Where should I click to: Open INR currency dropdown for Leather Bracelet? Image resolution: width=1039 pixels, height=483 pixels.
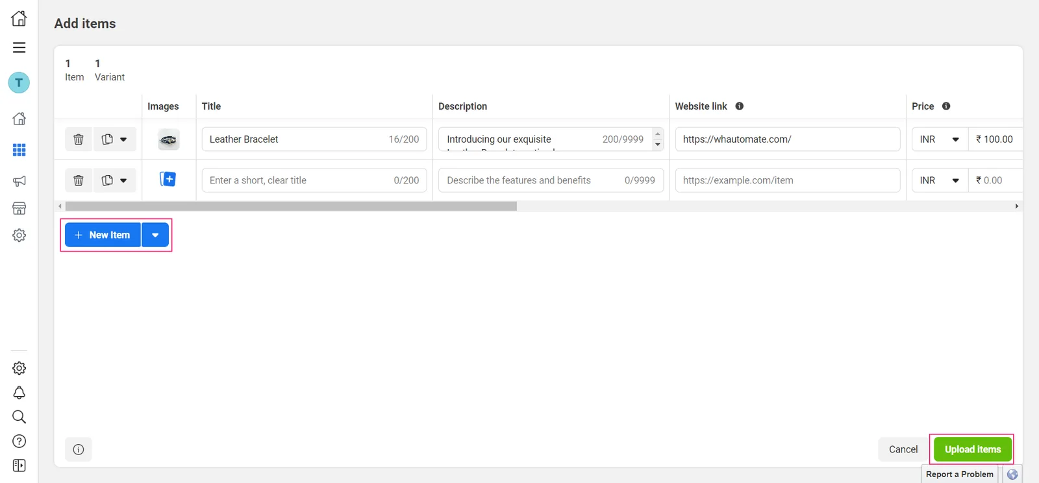[940, 139]
